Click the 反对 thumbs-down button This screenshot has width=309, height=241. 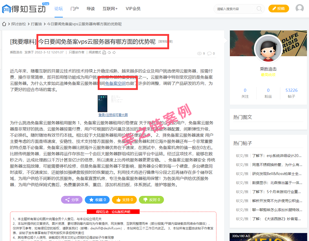[151, 200]
